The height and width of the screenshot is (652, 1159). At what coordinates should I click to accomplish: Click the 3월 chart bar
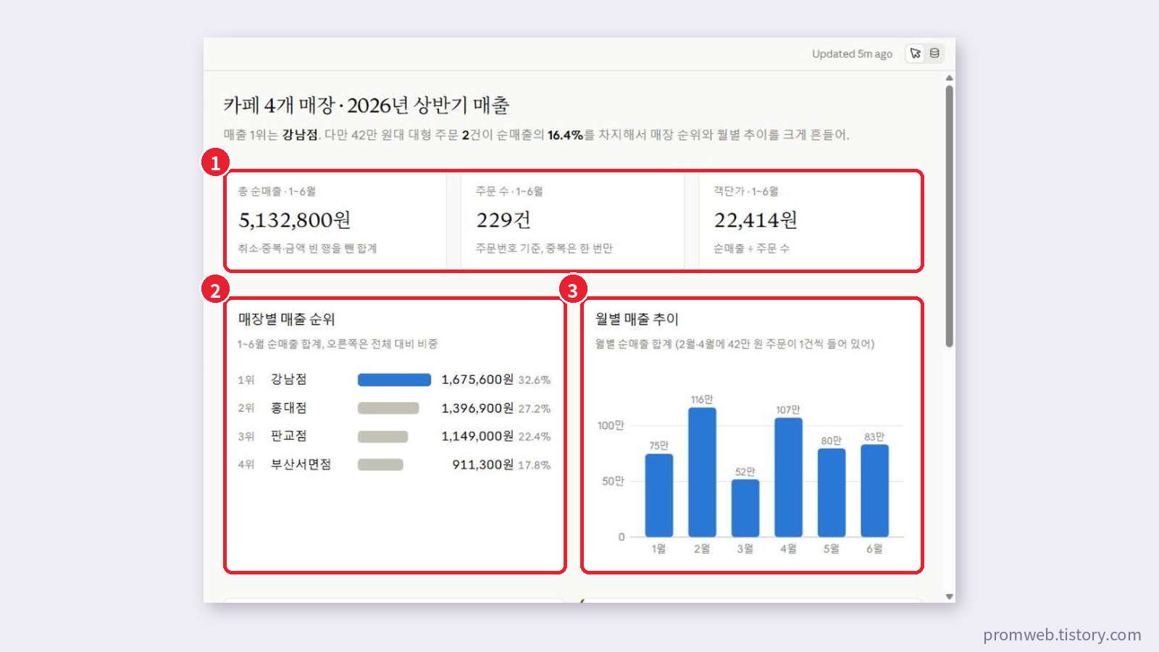pyautogui.click(x=745, y=509)
